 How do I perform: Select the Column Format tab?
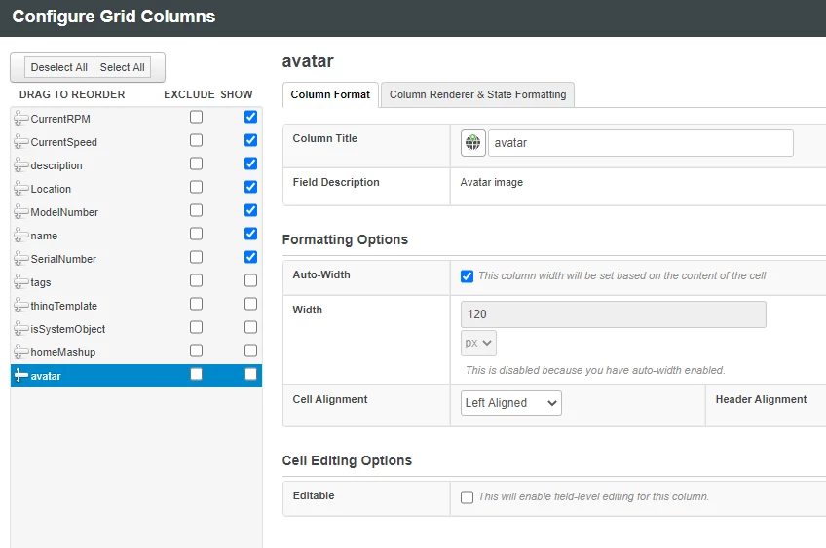(330, 94)
